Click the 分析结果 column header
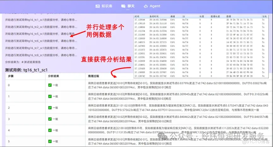 click(x=53, y=76)
